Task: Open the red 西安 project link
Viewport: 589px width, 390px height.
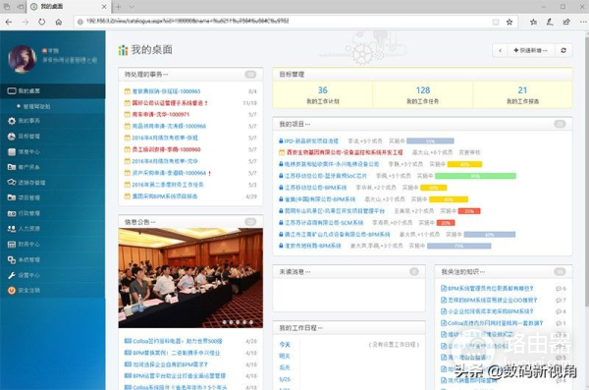Action: click(345, 152)
